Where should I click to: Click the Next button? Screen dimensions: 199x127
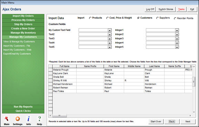[188, 121]
